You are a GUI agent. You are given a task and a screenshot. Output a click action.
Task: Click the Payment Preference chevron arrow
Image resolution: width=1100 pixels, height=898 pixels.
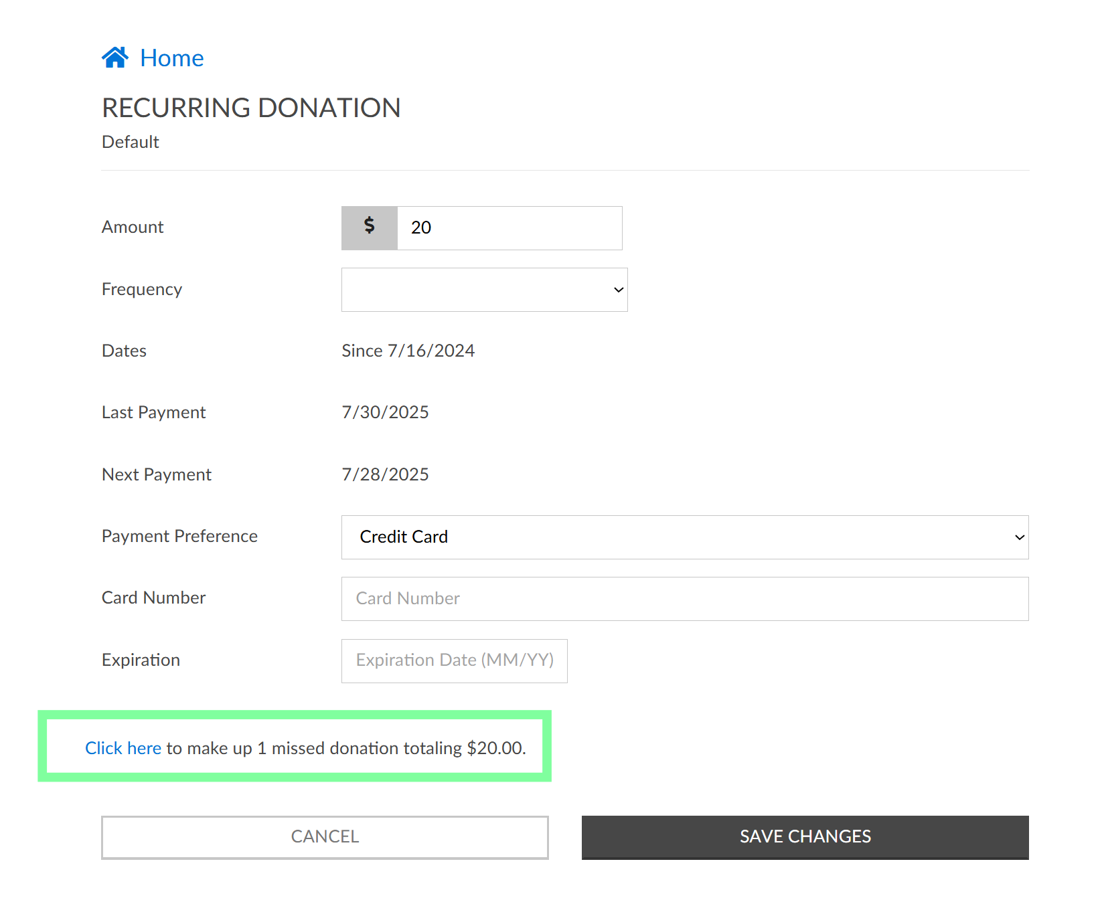(1019, 537)
